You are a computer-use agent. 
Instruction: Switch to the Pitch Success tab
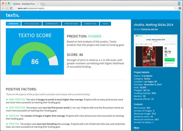(32, 24)
